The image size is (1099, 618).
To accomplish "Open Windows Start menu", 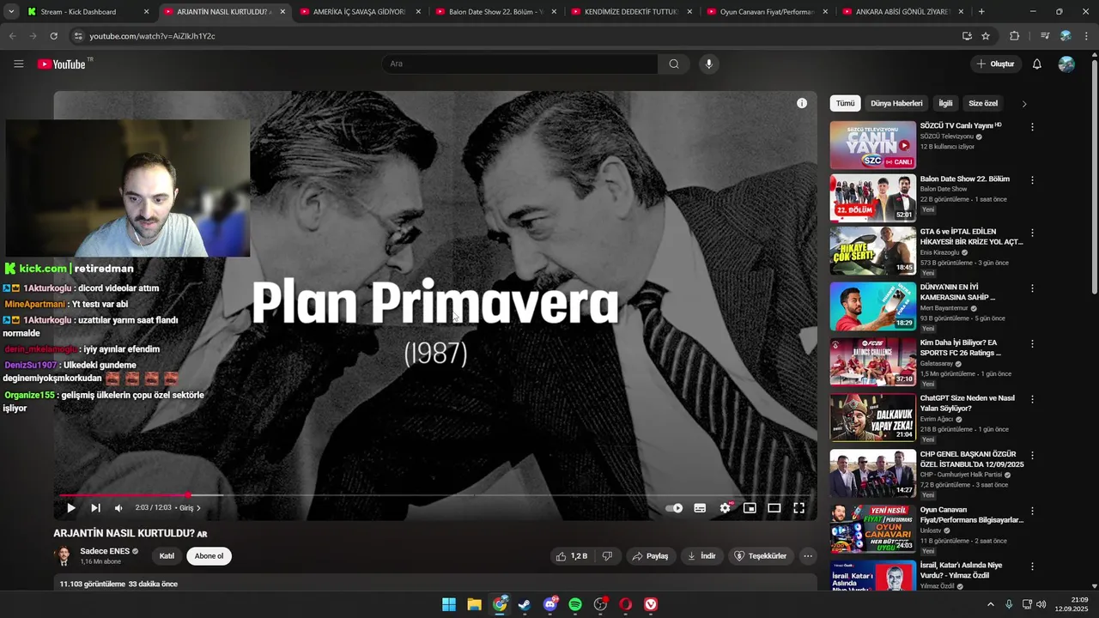I will tap(449, 604).
